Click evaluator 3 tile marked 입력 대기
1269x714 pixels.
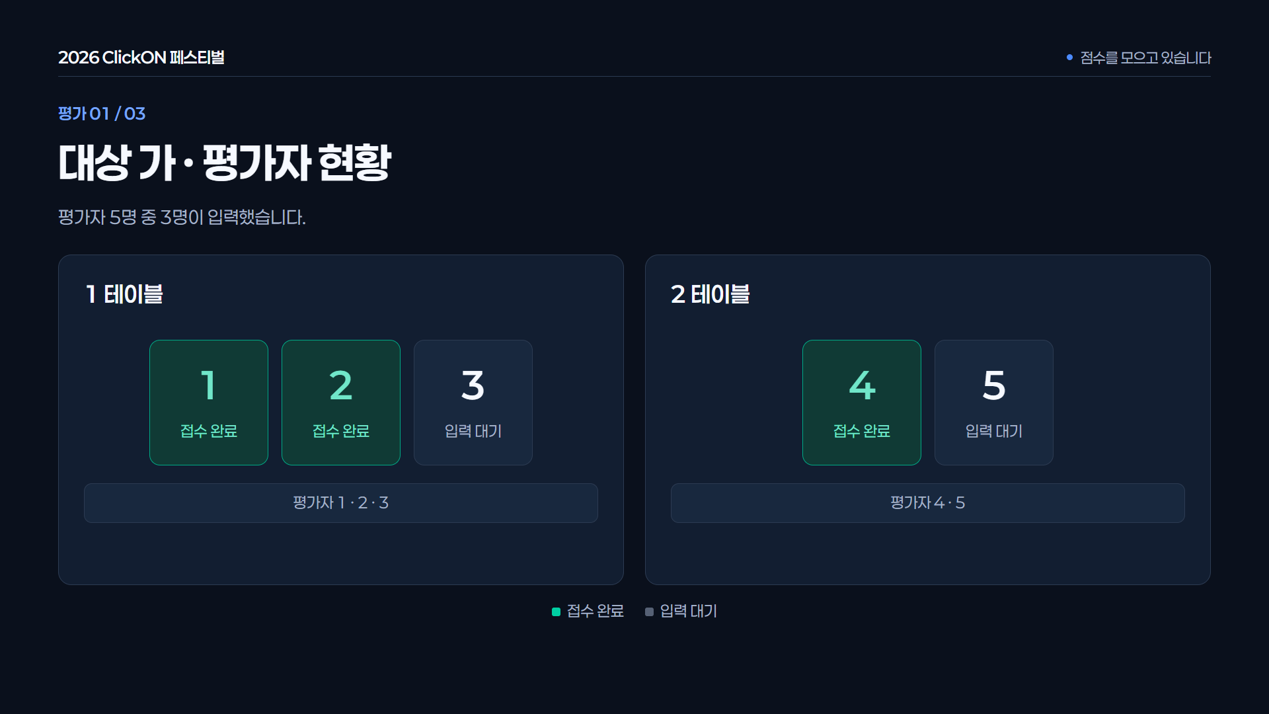pyautogui.click(x=473, y=403)
